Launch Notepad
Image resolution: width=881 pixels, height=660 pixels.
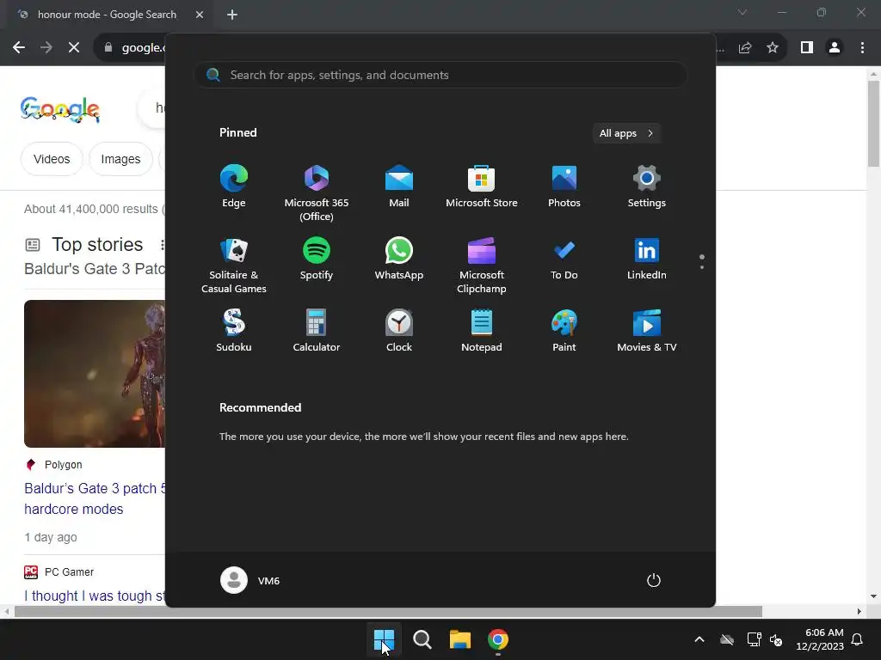pyautogui.click(x=482, y=331)
